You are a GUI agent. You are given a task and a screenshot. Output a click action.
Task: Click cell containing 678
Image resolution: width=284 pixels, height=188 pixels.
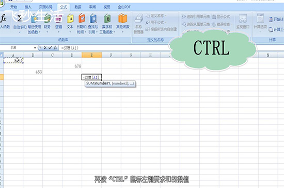[72, 66]
